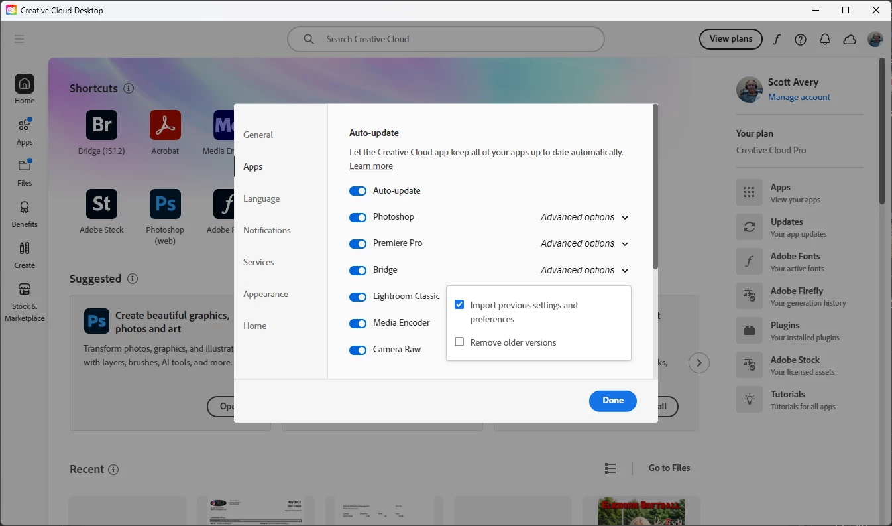Toggle auto-update for Media Encoder
This screenshot has width=892, height=526.
358,324
